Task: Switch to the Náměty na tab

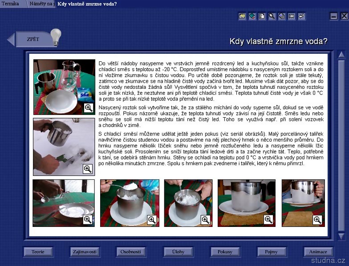Action: [41, 4]
